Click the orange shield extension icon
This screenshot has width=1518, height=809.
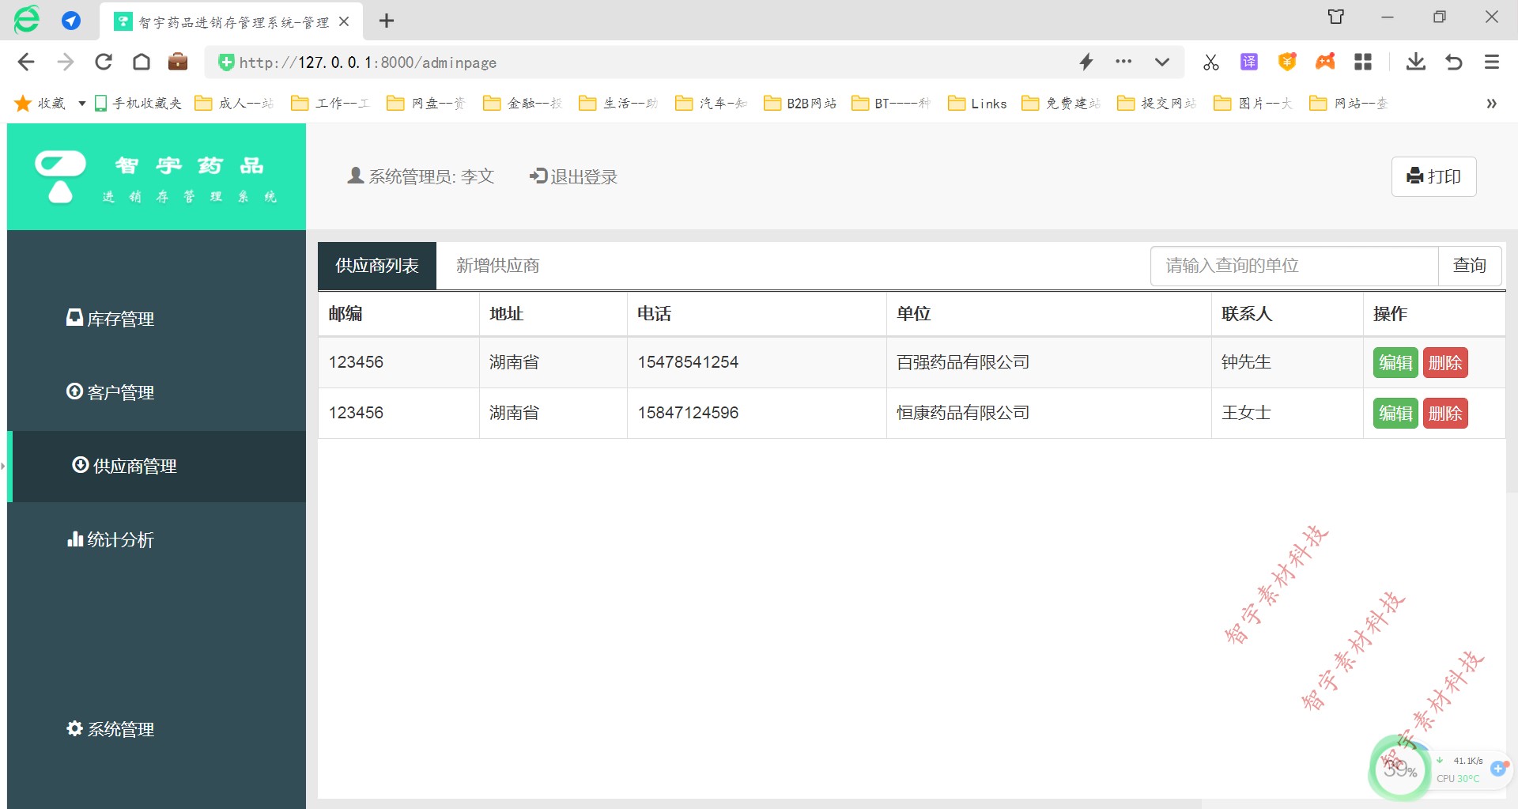pyautogui.click(x=1287, y=62)
